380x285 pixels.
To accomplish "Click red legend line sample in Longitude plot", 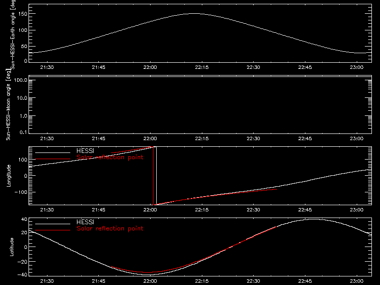I will click(x=53, y=159).
